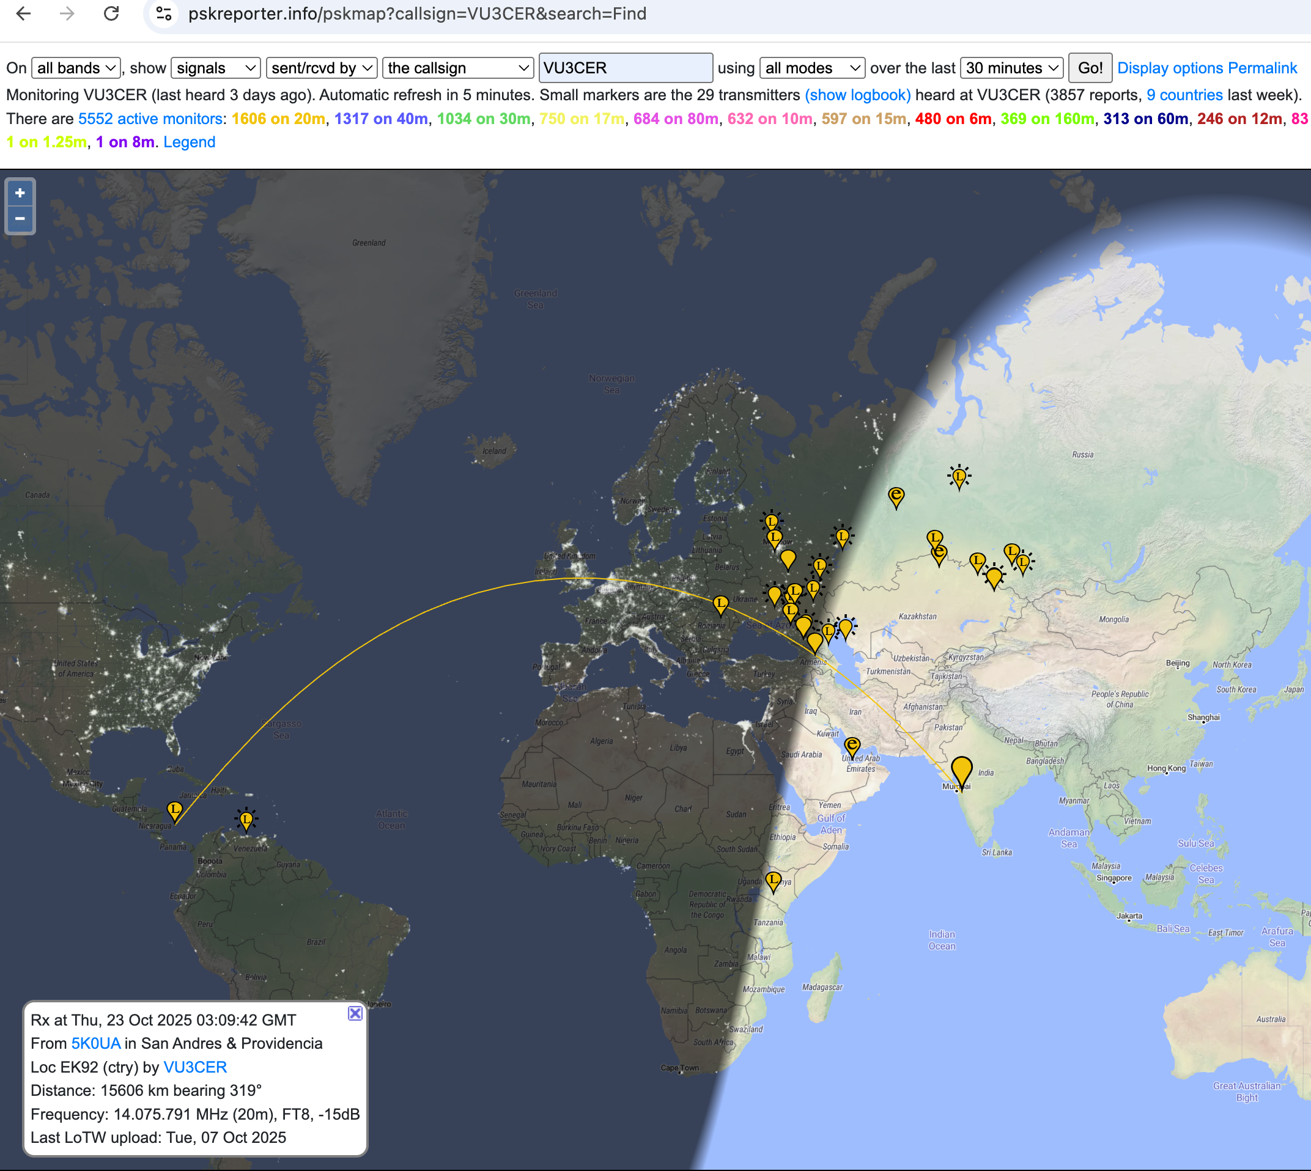Zoom in on the map with plus button

(x=20, y=193)
